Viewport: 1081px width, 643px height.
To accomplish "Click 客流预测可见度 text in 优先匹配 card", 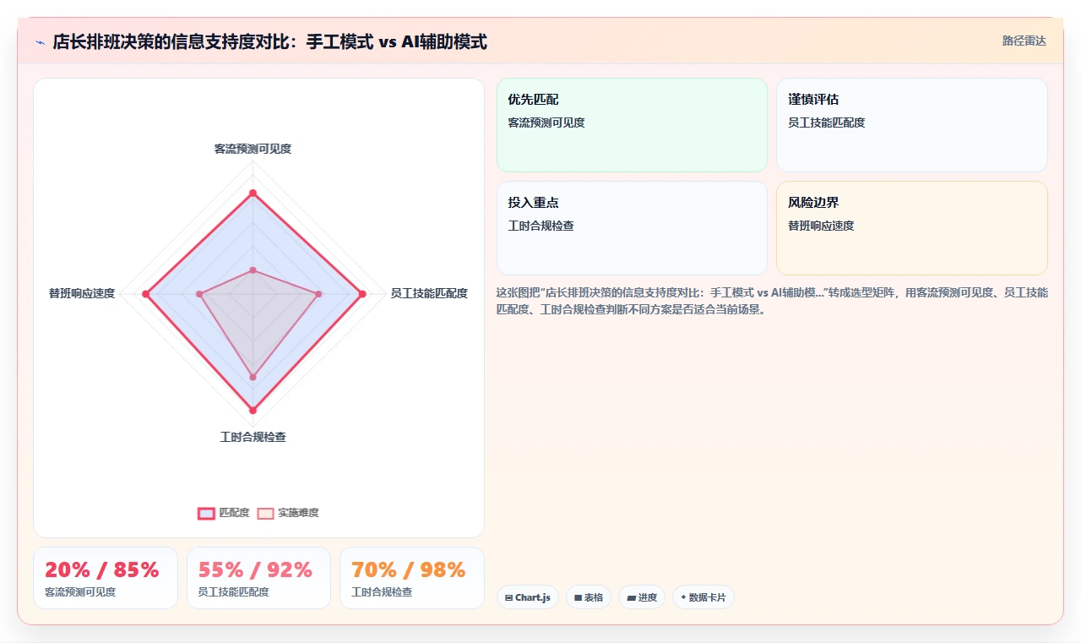I will [x=546, y=123].
